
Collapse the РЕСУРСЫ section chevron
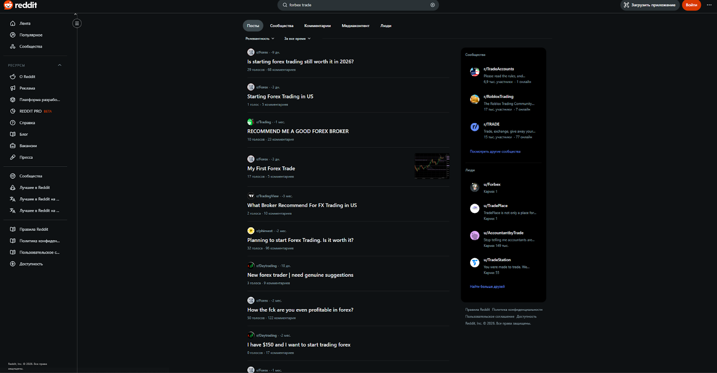tap(60, 65)
